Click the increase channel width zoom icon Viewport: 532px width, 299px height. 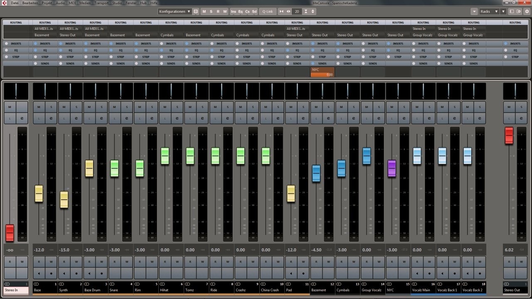click(x=288, y=12)
